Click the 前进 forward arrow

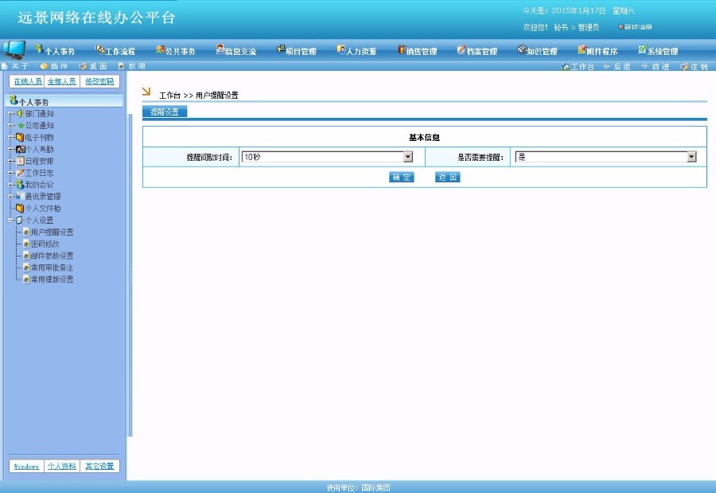[x=644, y=66]
